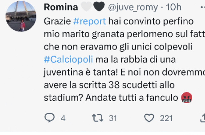Viewport: 205px width, 135px height.
Task: Open the reply comment bubble icon
Action: pos(50,117)
